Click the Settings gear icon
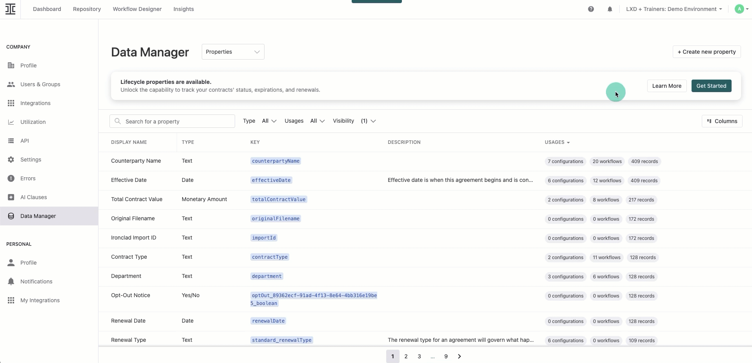 click(11, 160)
